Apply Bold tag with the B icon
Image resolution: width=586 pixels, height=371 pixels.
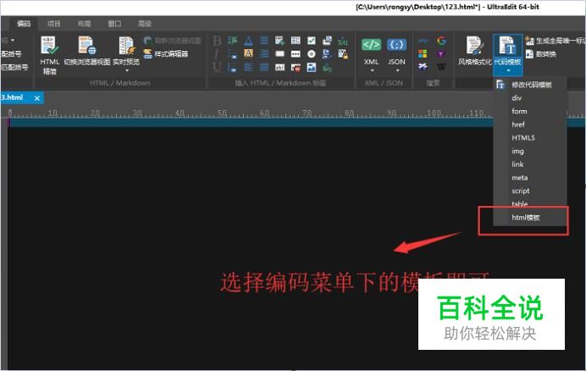pyautogui.click(x=217, y=41)
